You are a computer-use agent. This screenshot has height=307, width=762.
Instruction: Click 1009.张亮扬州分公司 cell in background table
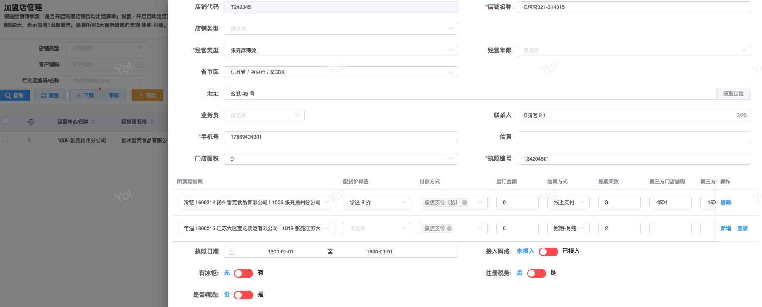(x=82, y=141)
